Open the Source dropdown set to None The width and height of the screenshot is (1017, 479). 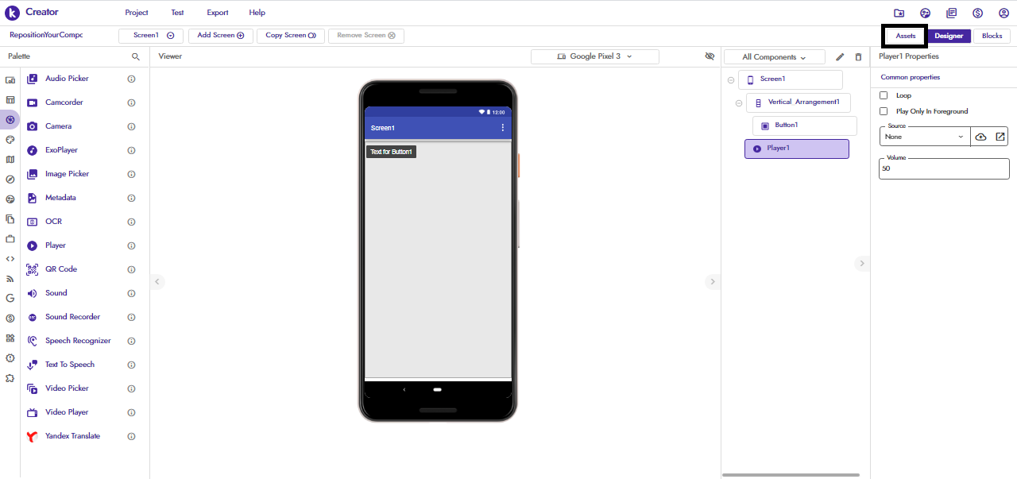click(925, 137)
